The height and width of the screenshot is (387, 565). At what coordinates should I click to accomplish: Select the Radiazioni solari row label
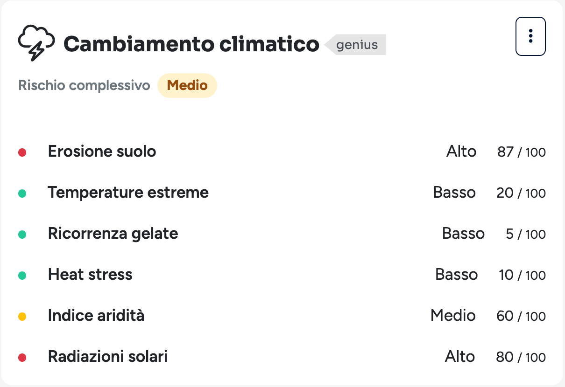pos(108,357)
